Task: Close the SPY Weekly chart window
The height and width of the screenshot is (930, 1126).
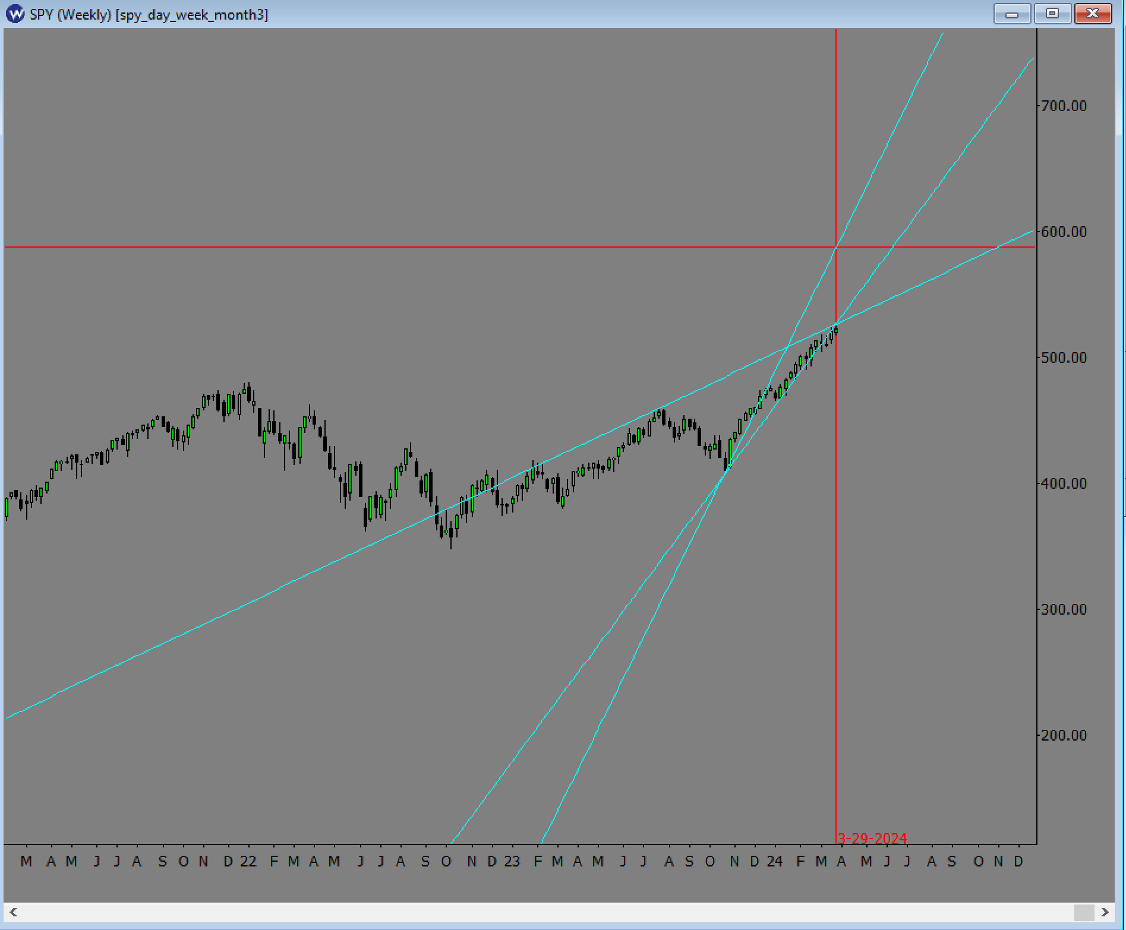Action: 1093,14
